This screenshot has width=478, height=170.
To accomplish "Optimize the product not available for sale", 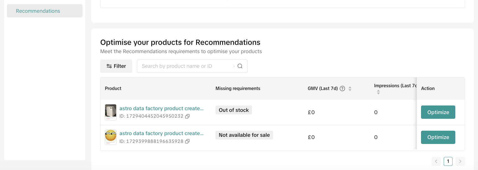I will [438, 137].
